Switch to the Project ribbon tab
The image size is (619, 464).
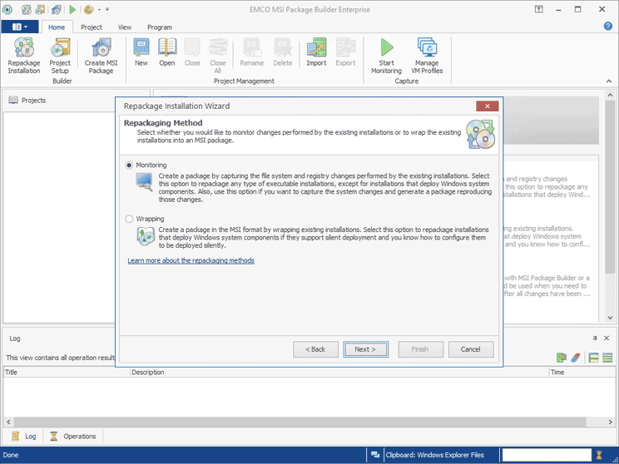92,27
